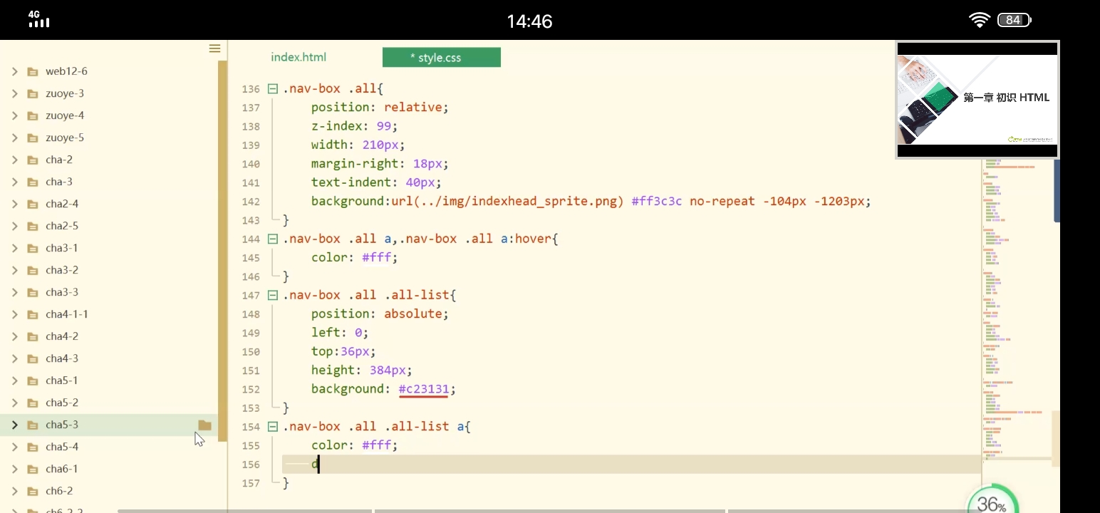Click the underlined #c23131 color value

423,389
